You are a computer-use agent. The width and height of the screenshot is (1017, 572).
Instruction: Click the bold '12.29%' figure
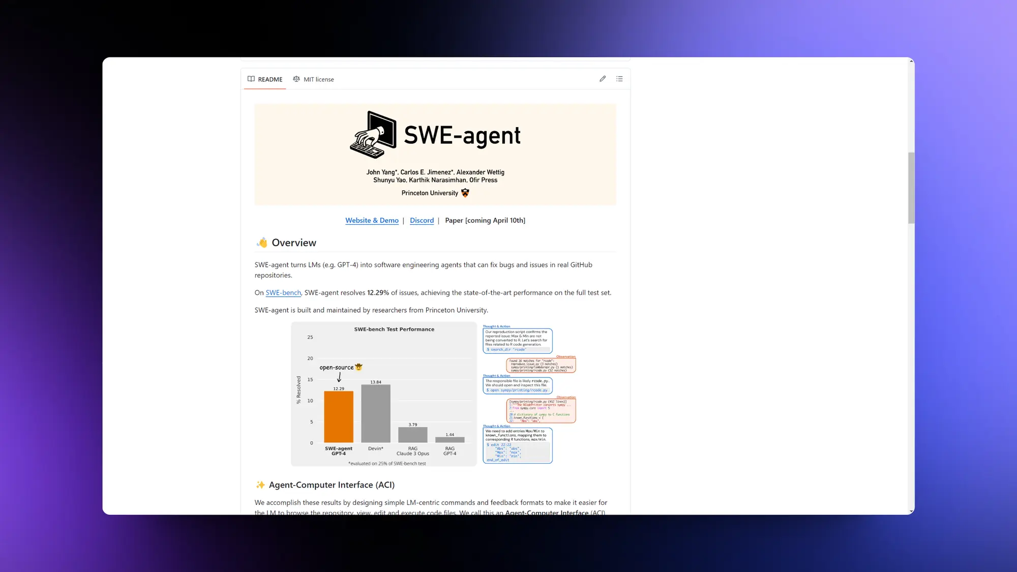[378, 293]
